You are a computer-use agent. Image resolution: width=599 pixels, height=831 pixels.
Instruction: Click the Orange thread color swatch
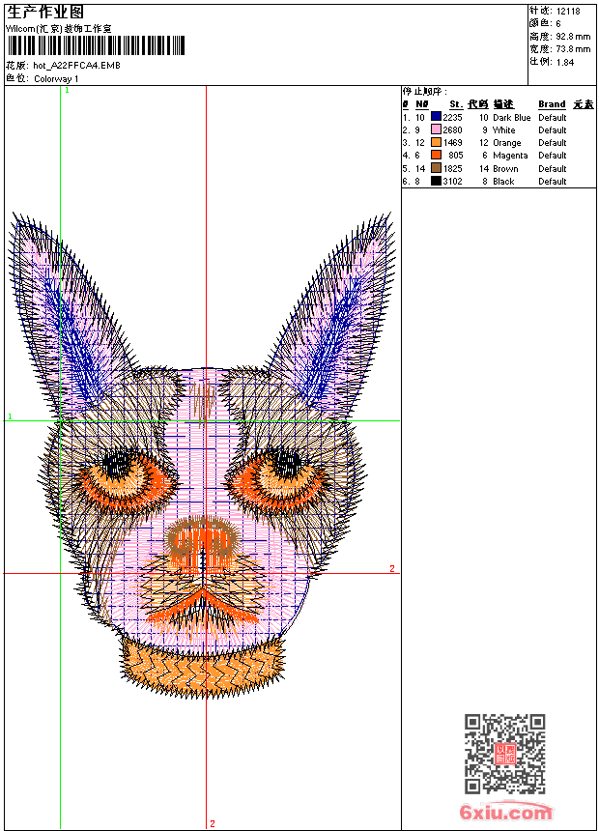[x=436, y=142]
